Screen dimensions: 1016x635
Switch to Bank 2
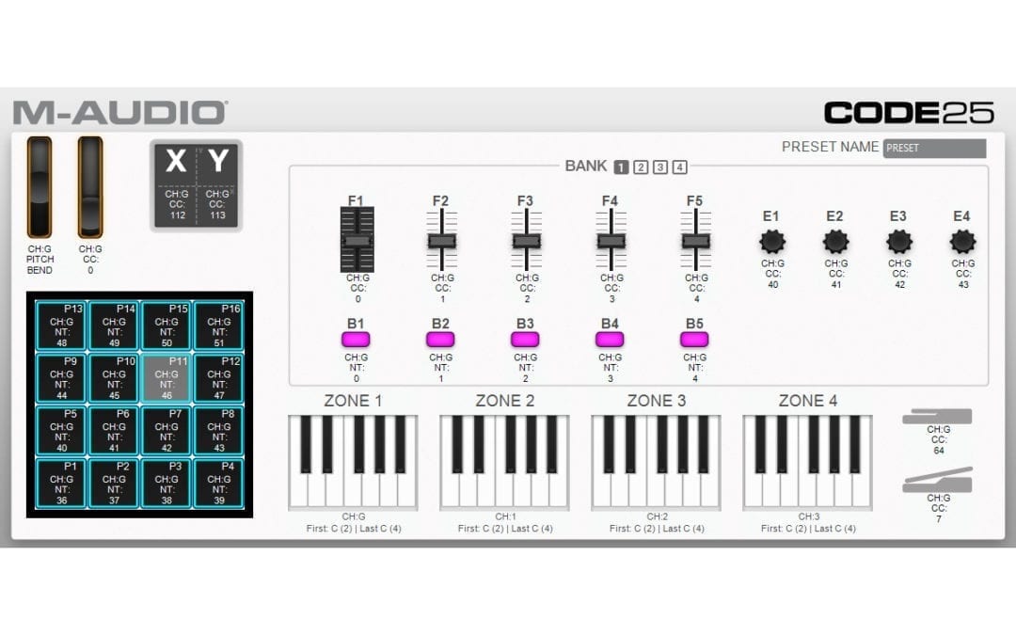(641, 167)
